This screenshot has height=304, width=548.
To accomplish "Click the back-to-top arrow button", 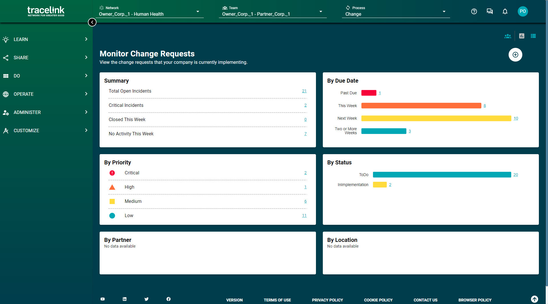I will (x=535, y=299).
